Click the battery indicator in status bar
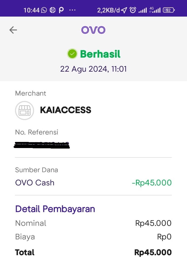 click(169, 10)
